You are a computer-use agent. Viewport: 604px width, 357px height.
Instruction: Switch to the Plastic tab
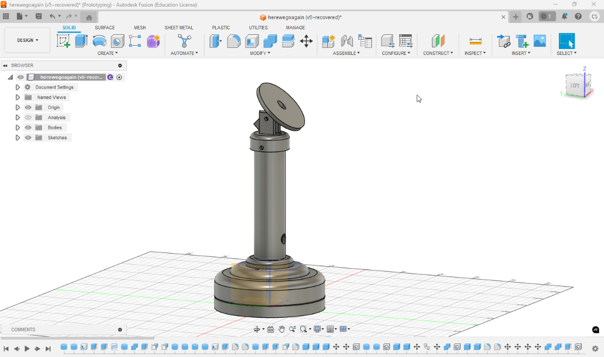[x=221, y=28]
